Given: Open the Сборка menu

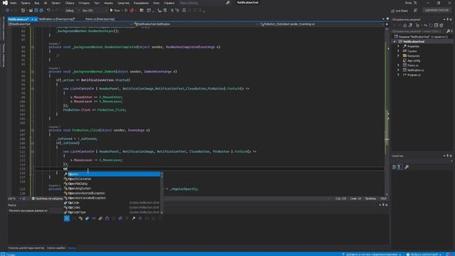Looking at the screenshot, I should pyautogui.click(x=70, y=3).
